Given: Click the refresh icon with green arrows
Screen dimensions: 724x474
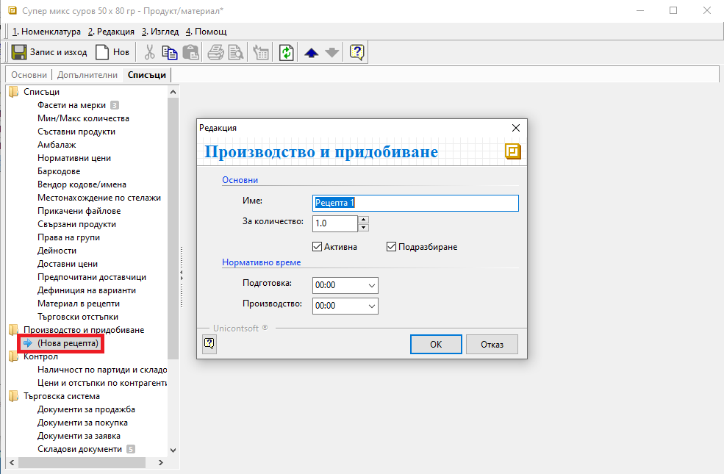Looking at the screenshot, I should point(286,52).
